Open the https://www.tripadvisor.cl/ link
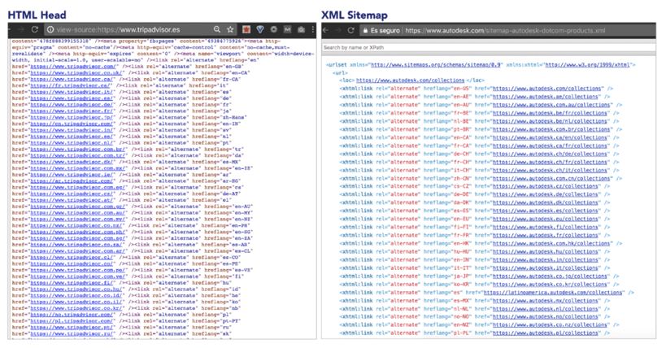 point(72,258)
